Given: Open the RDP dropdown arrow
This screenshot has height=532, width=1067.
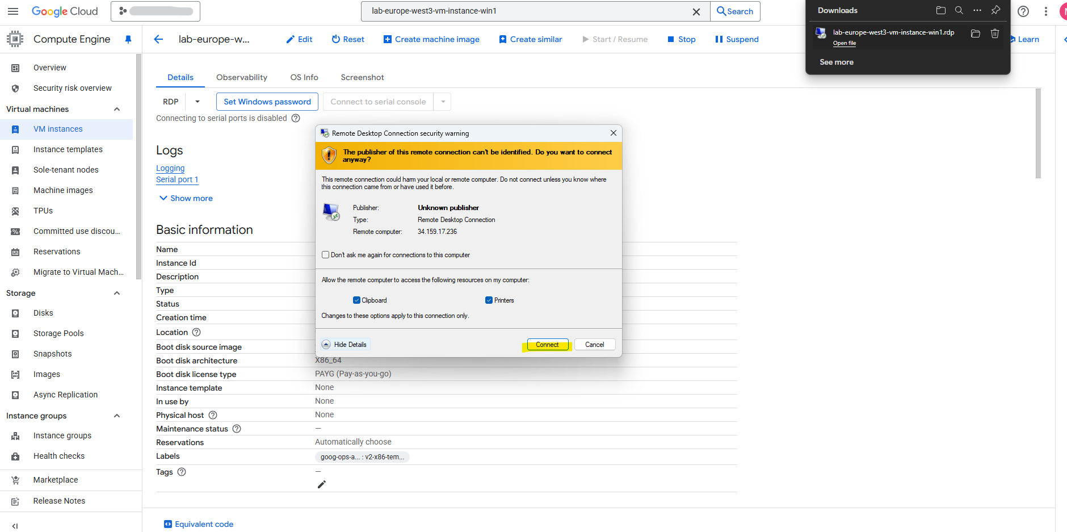Looking at the screenshot, I should coord(198,102).
